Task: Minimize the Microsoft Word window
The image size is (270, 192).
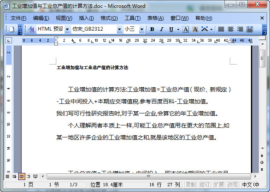Action: (x=231, y=4)
